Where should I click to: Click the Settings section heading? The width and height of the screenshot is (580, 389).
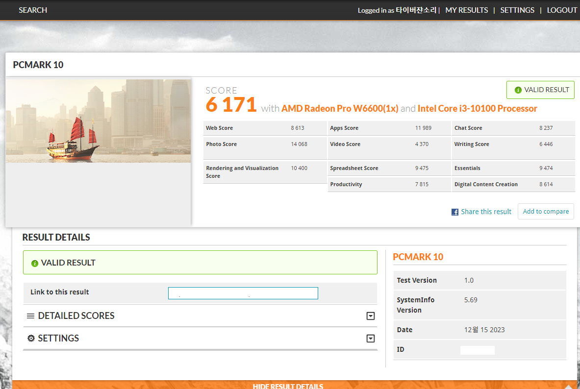click(x=58, y=339)
